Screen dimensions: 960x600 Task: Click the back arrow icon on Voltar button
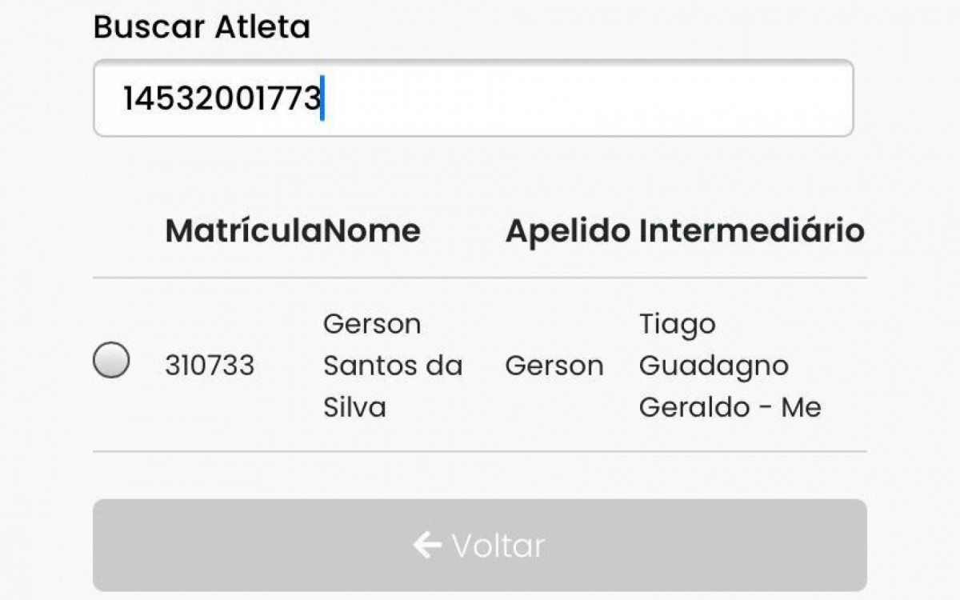[425, 546]
